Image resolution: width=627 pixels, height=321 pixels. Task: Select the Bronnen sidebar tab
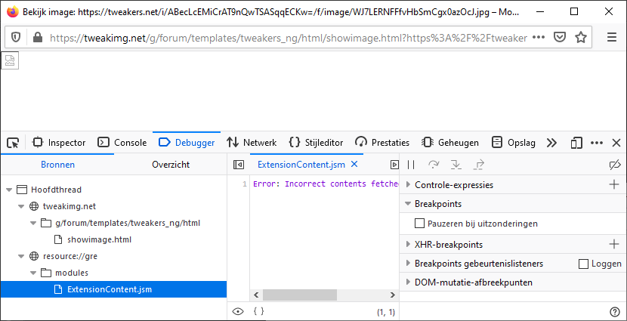click(x=57, y=165)
